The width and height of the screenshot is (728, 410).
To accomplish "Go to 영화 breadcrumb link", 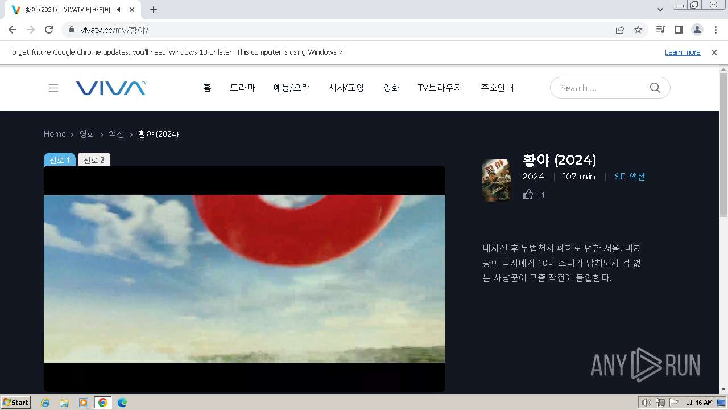I will [x=87, y=134].
